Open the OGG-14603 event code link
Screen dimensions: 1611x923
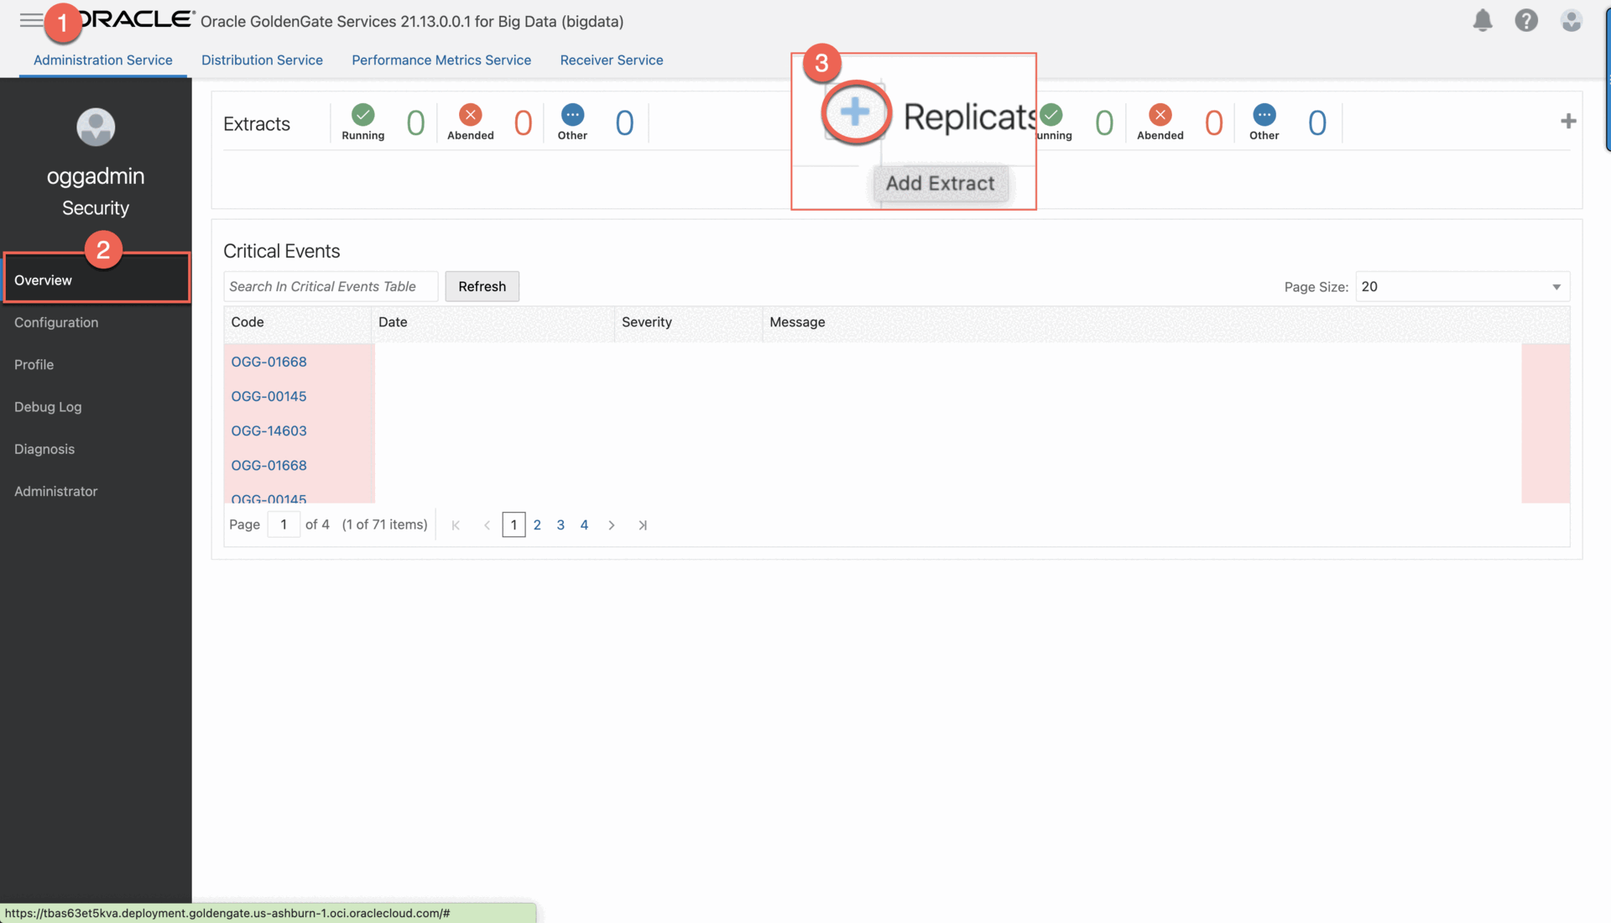268,431
